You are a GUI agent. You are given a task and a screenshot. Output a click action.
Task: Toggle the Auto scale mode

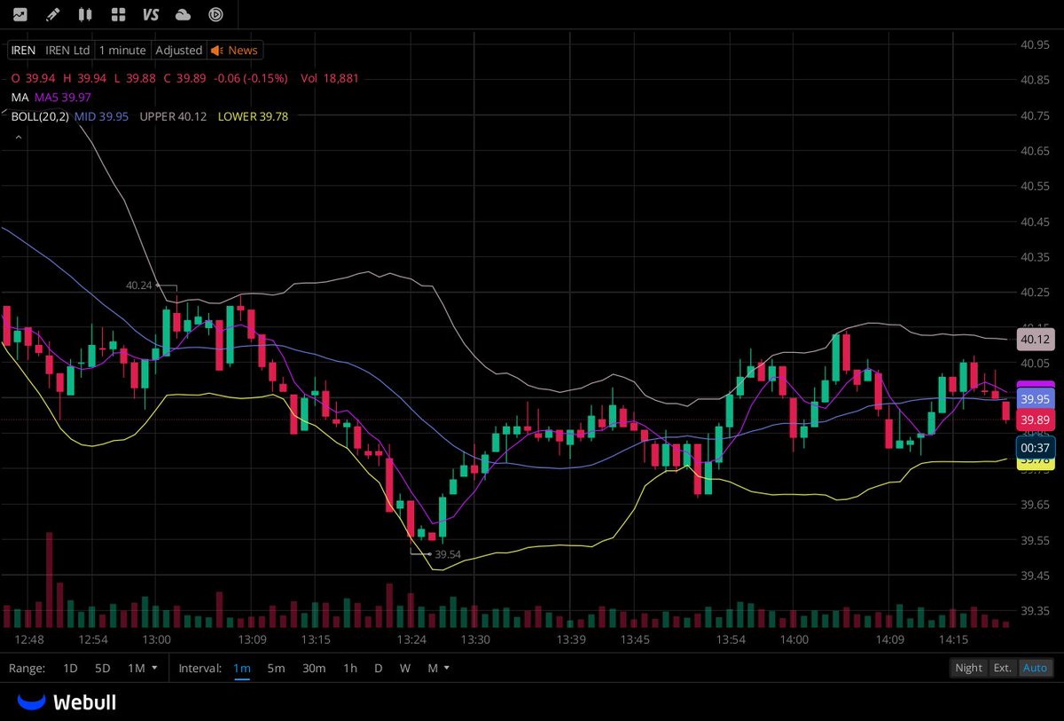[1035, 668]
